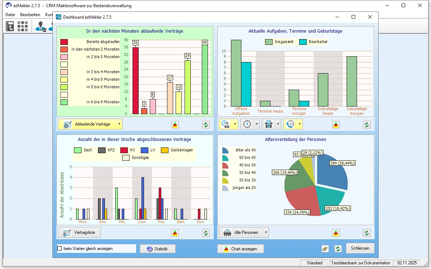Click the grid tiles icon in main toolbar

[23, 26]
